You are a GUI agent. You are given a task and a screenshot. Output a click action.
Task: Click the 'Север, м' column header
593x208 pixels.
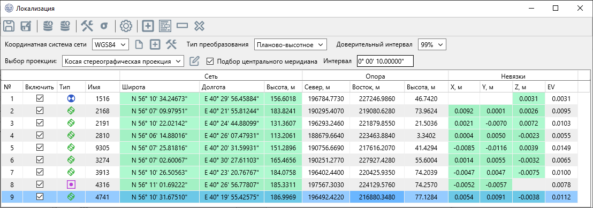click(326, 87)
